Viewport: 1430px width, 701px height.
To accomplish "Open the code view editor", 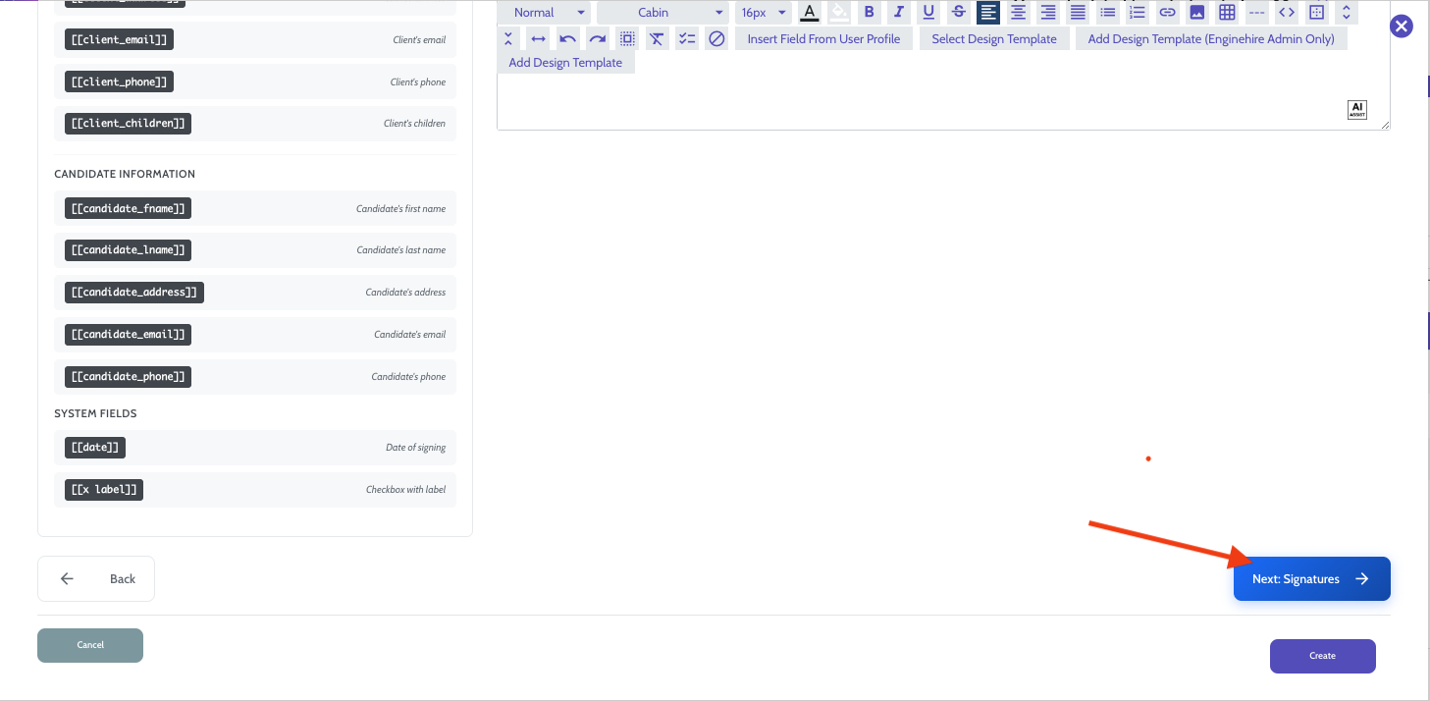I will pos(1287,12).
